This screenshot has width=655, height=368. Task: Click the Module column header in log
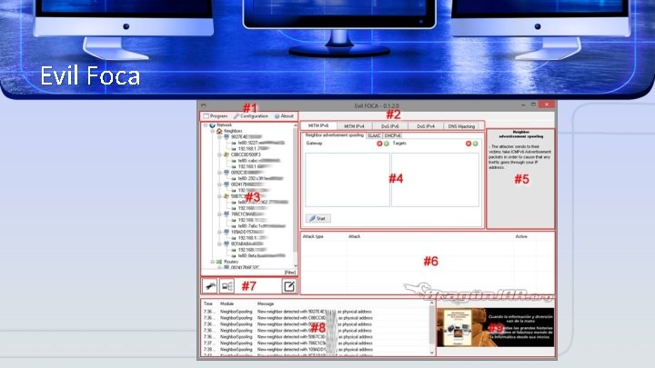click(x=227, y=303)
